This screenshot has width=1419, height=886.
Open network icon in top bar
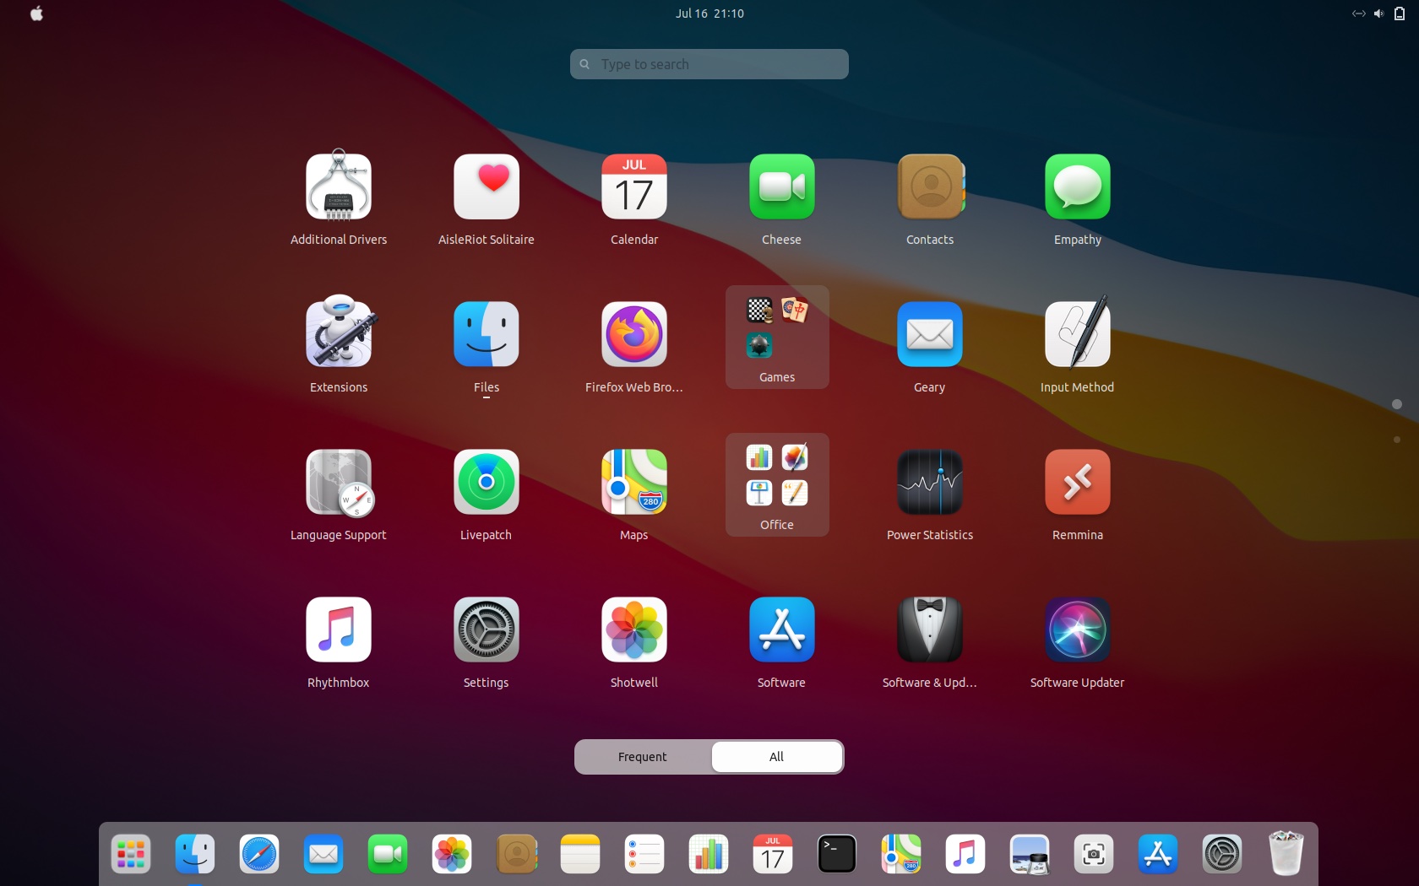click(x=1359, y=14)
